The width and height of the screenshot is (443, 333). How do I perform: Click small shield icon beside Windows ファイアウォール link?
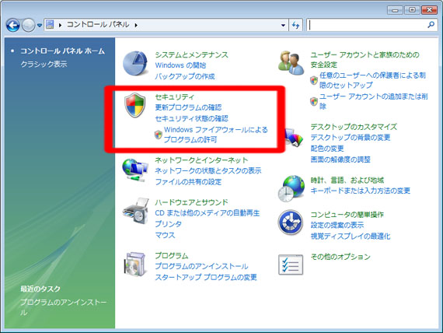pos(159,135)
